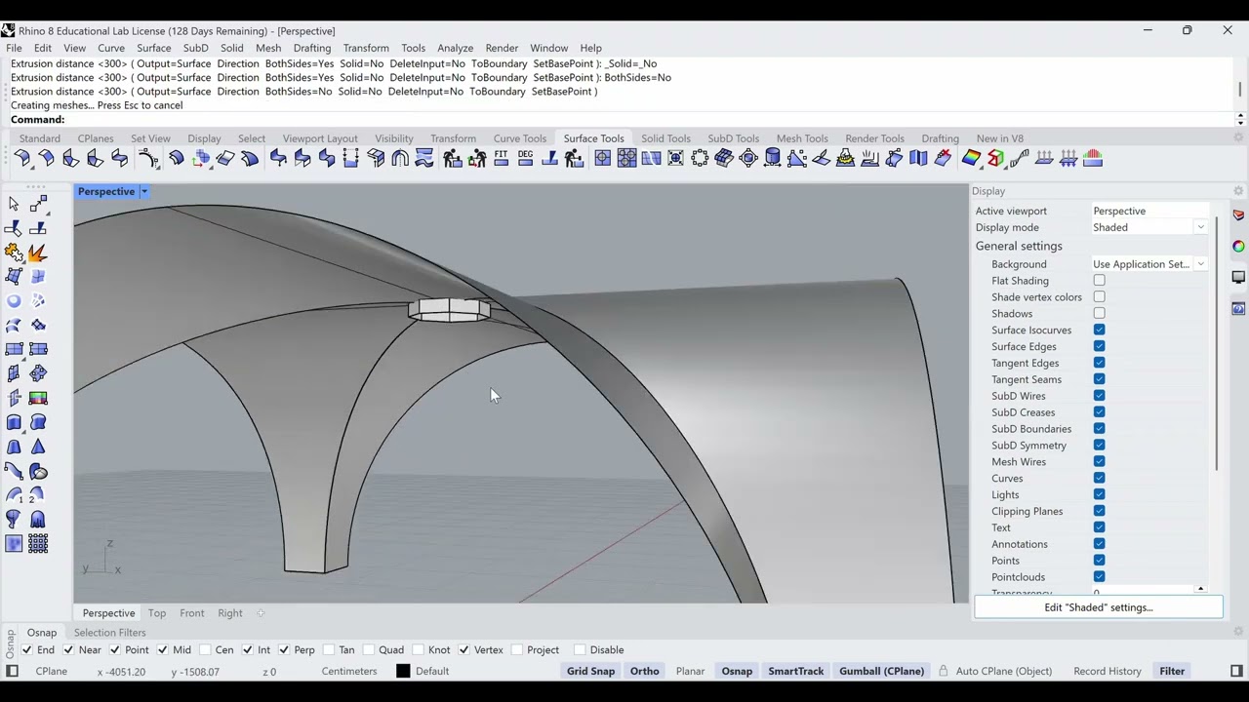Click the curvature analysis rainbow icon
Screen dimensions: 1249x702
(971, 158)
